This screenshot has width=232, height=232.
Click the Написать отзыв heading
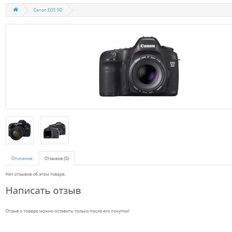tap(43, 190)
